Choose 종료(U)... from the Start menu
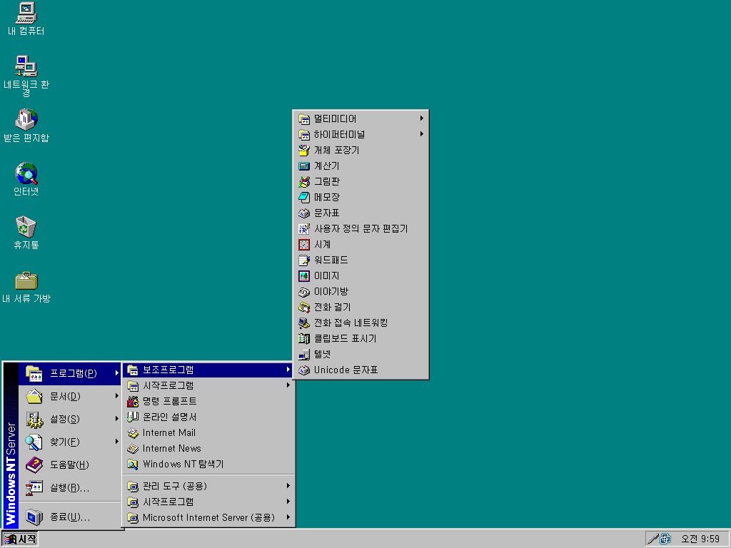 point(70,517)
